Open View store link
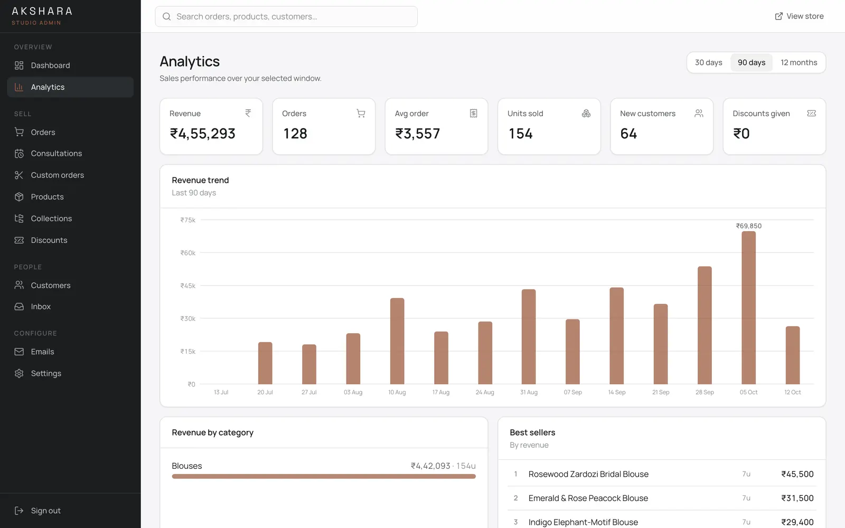Viewport: 845px width, 528px height. pos(799,16)
